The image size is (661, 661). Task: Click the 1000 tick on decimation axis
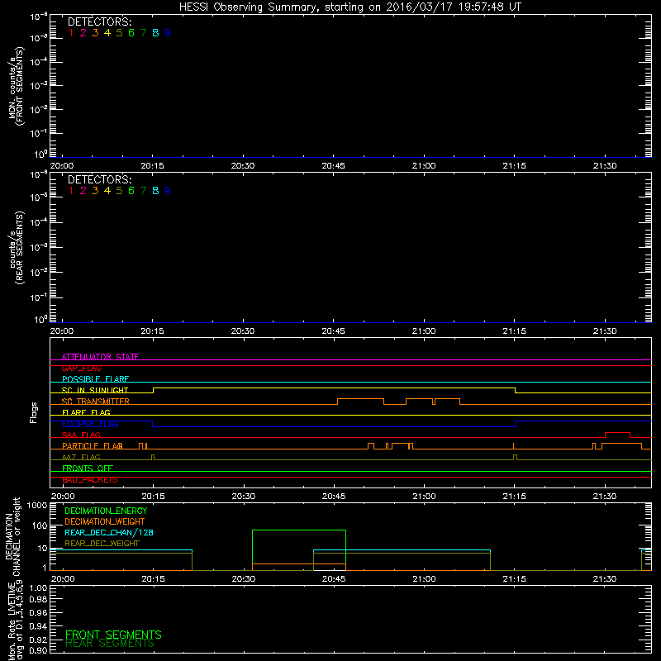[x=37, y=506]
